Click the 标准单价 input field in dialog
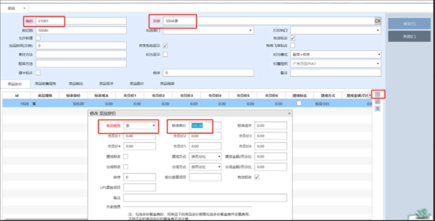 tap(205, 126)
